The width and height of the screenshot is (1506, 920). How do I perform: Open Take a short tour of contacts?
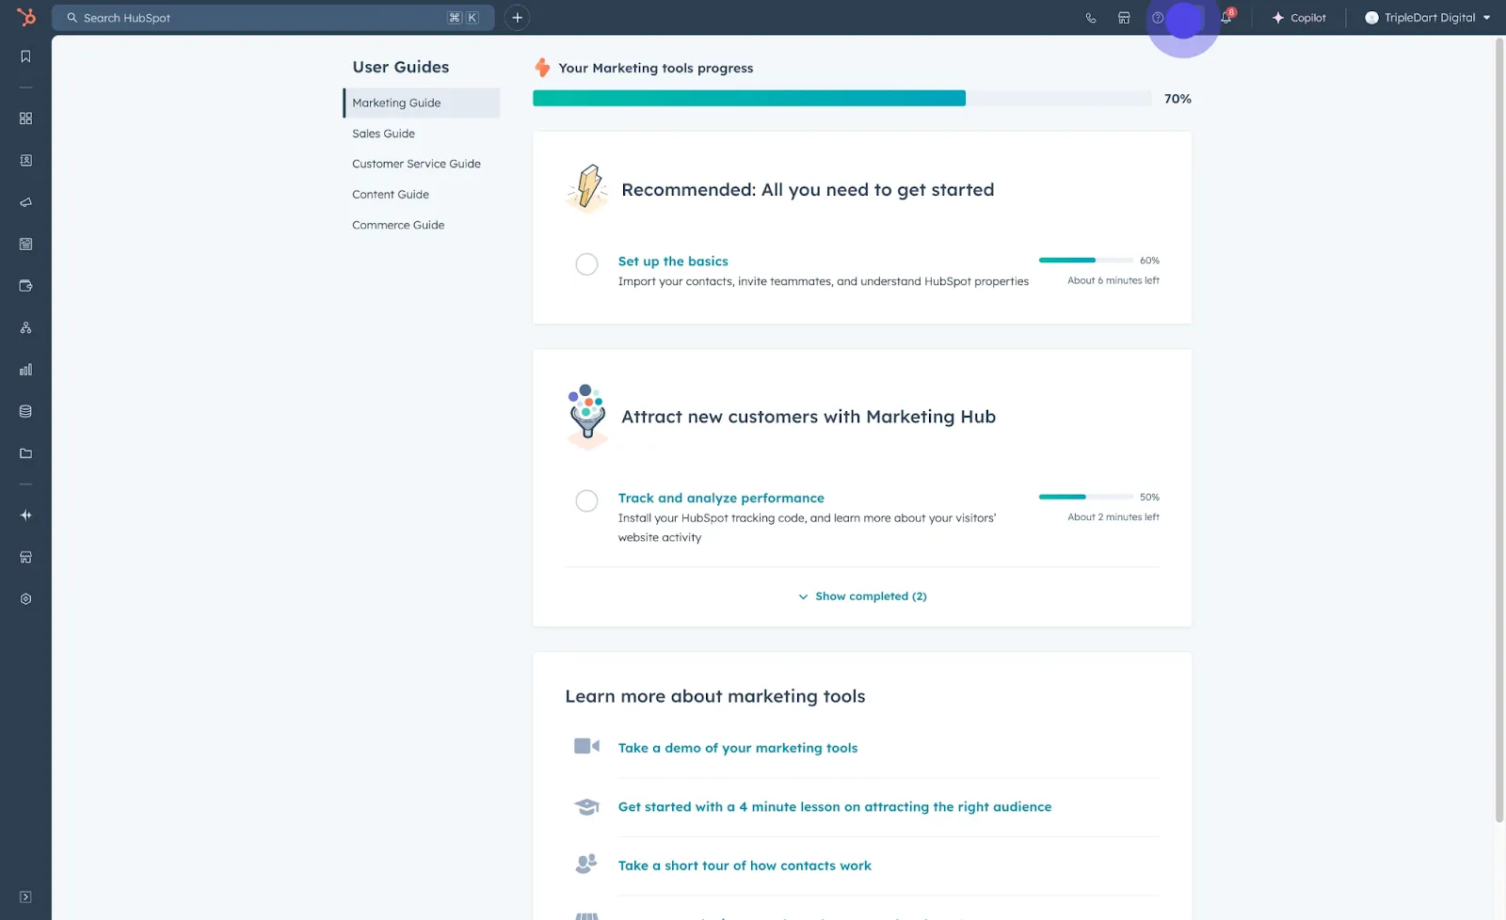click(745, 865)
